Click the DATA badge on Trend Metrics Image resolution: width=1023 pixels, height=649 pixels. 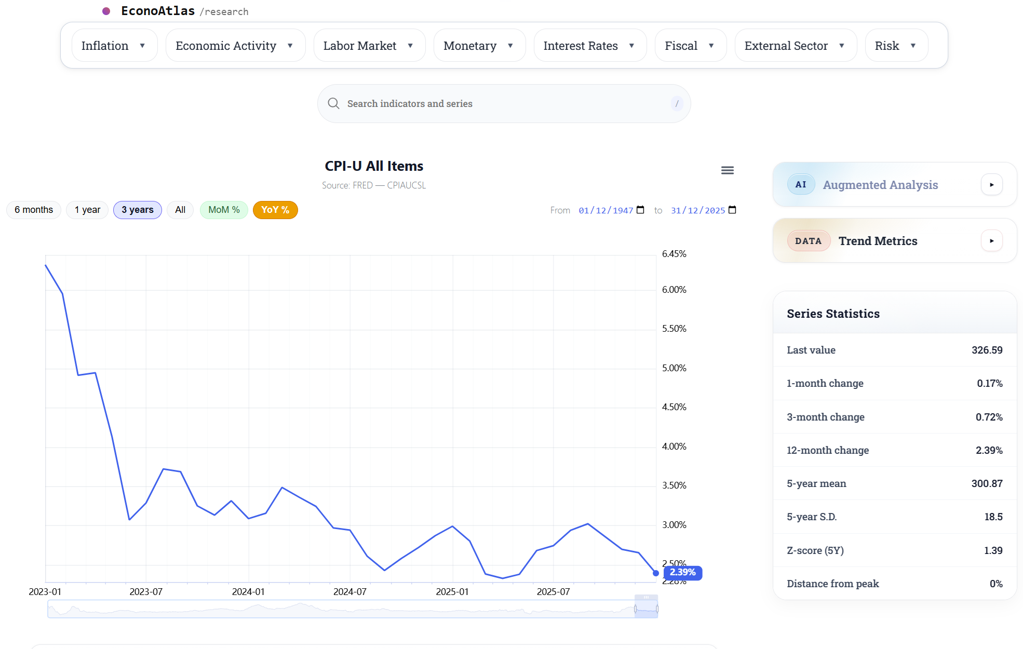pos(809,240)
